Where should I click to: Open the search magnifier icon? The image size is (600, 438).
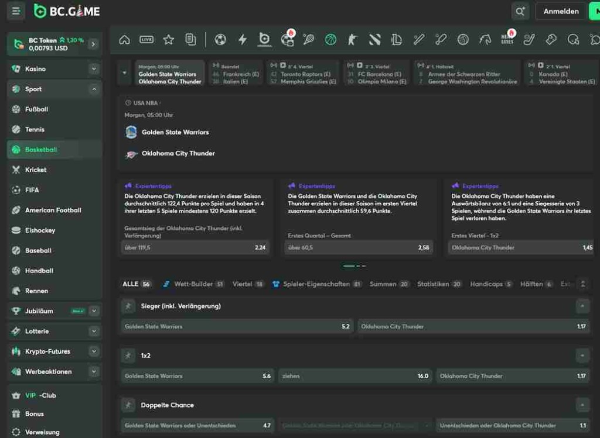pyautogui.click(x=520, y=11)
